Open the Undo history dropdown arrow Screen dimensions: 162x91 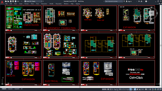coord(20,1)
